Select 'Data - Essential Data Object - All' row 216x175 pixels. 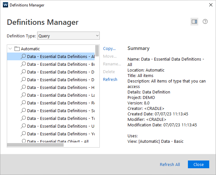[51, 141]
